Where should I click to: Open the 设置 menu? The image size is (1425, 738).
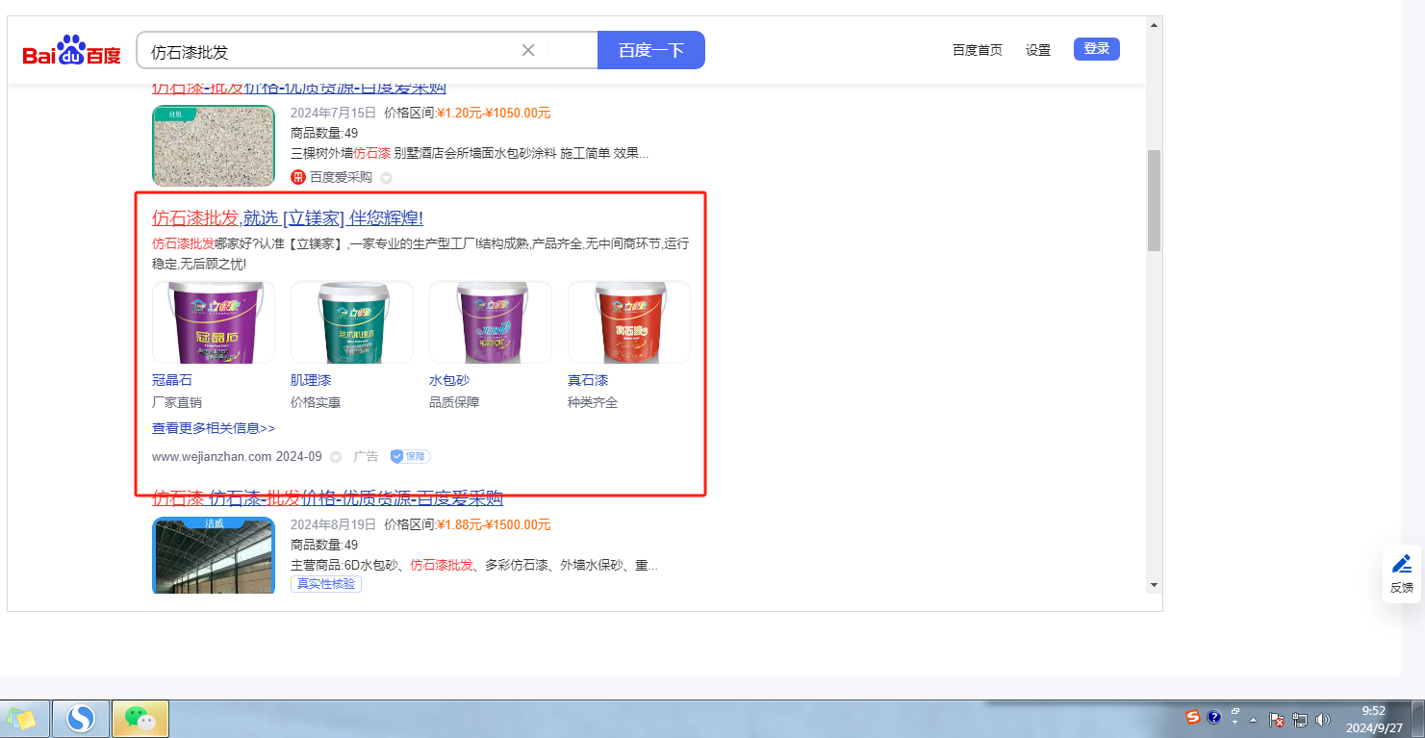1038,50
